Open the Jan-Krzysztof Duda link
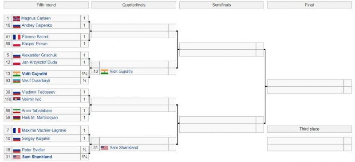This screenshot has height=162, width=355. (39, 62)
